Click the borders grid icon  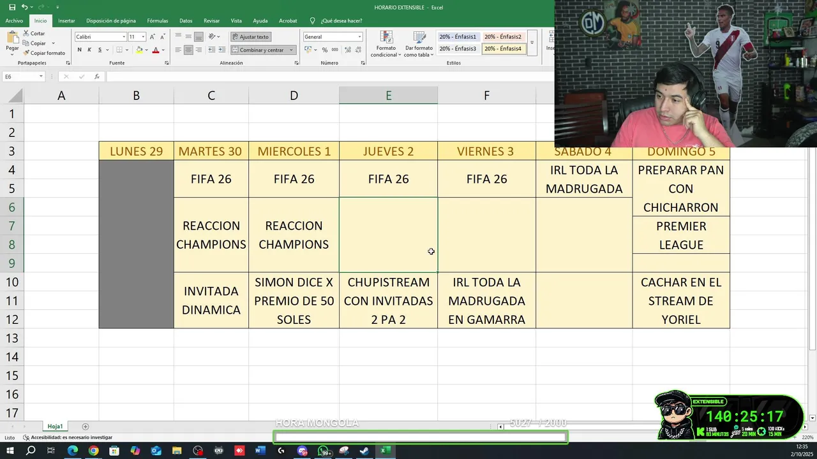click(x=118, y=50)
